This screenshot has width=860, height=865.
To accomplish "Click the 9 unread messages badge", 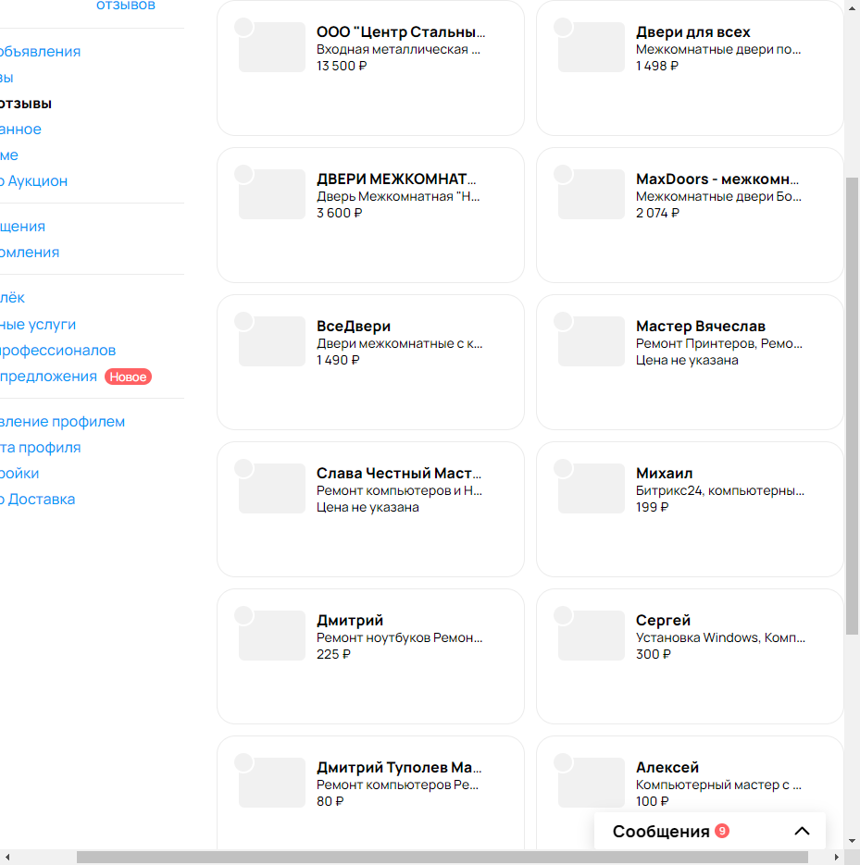I will [x=722, y=830].
